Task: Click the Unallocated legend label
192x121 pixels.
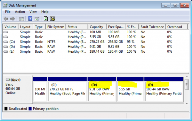Action: [x=18, y=109]
